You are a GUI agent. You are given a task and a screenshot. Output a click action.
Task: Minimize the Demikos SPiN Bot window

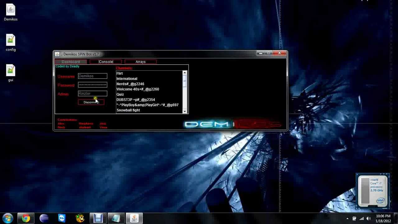pos(261,54)
